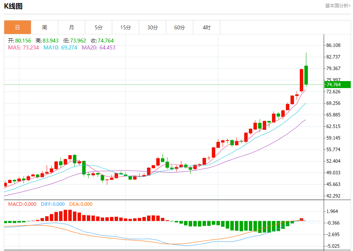Viewport: 353px width, 251px height.
Task: Select the 15分 timeframe tab
Action: [x=125, y=27]
